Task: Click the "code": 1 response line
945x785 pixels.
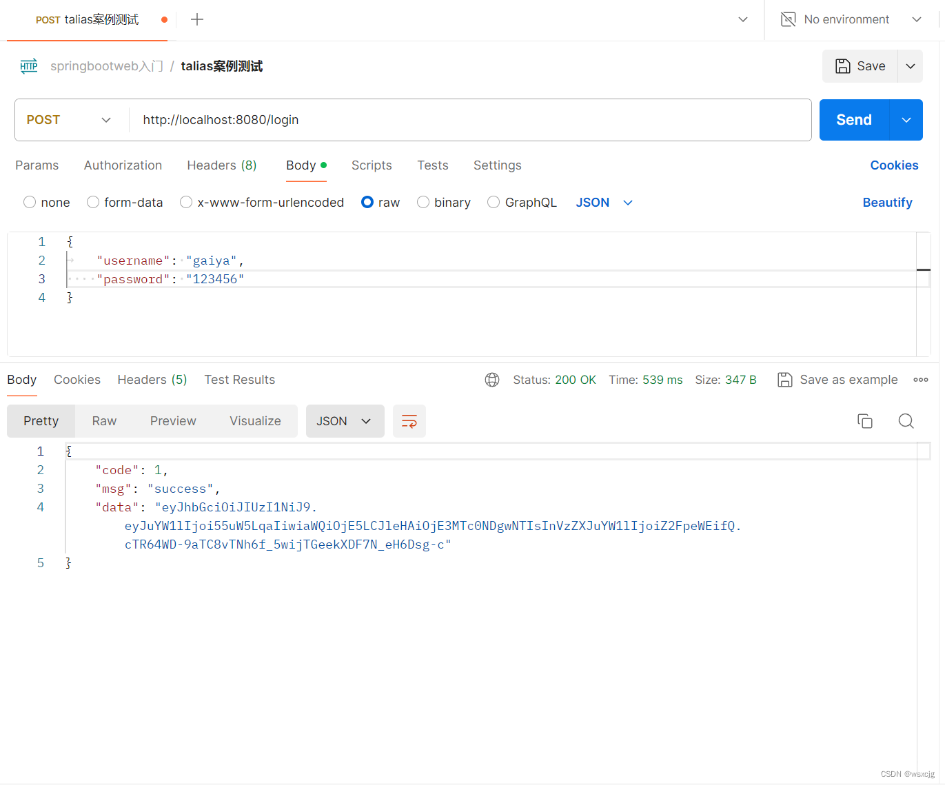Action: coord(132,470)
